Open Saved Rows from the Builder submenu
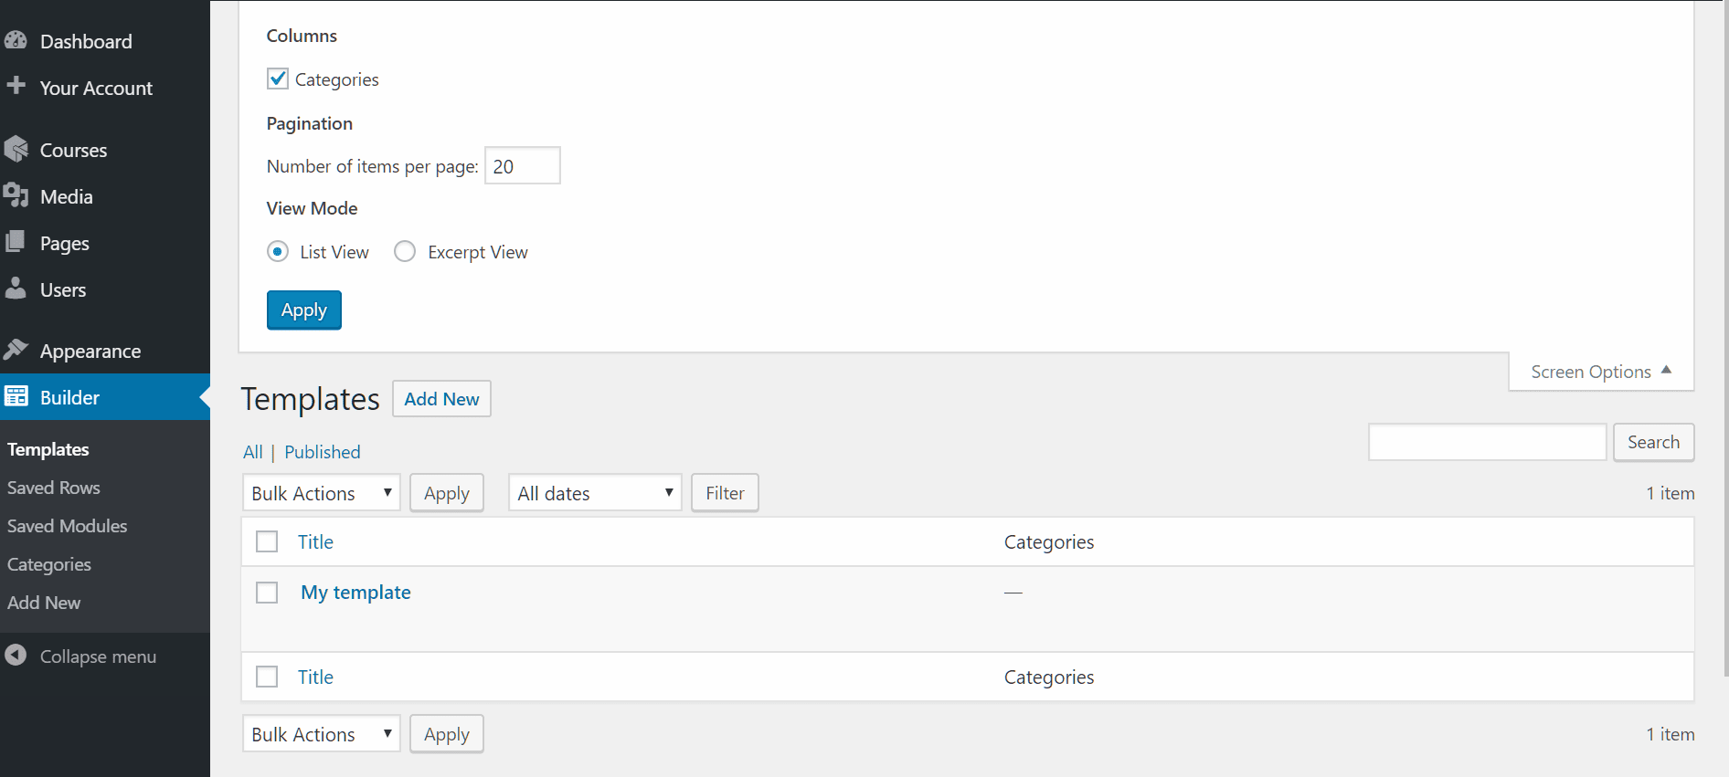The width and height of the screenshot is (1729, 777). [x=53, y=487]
